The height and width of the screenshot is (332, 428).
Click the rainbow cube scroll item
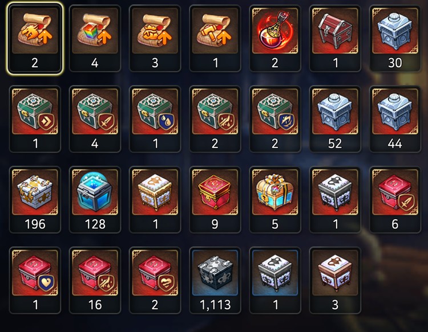pyautogui.click(x=95, y=38)
